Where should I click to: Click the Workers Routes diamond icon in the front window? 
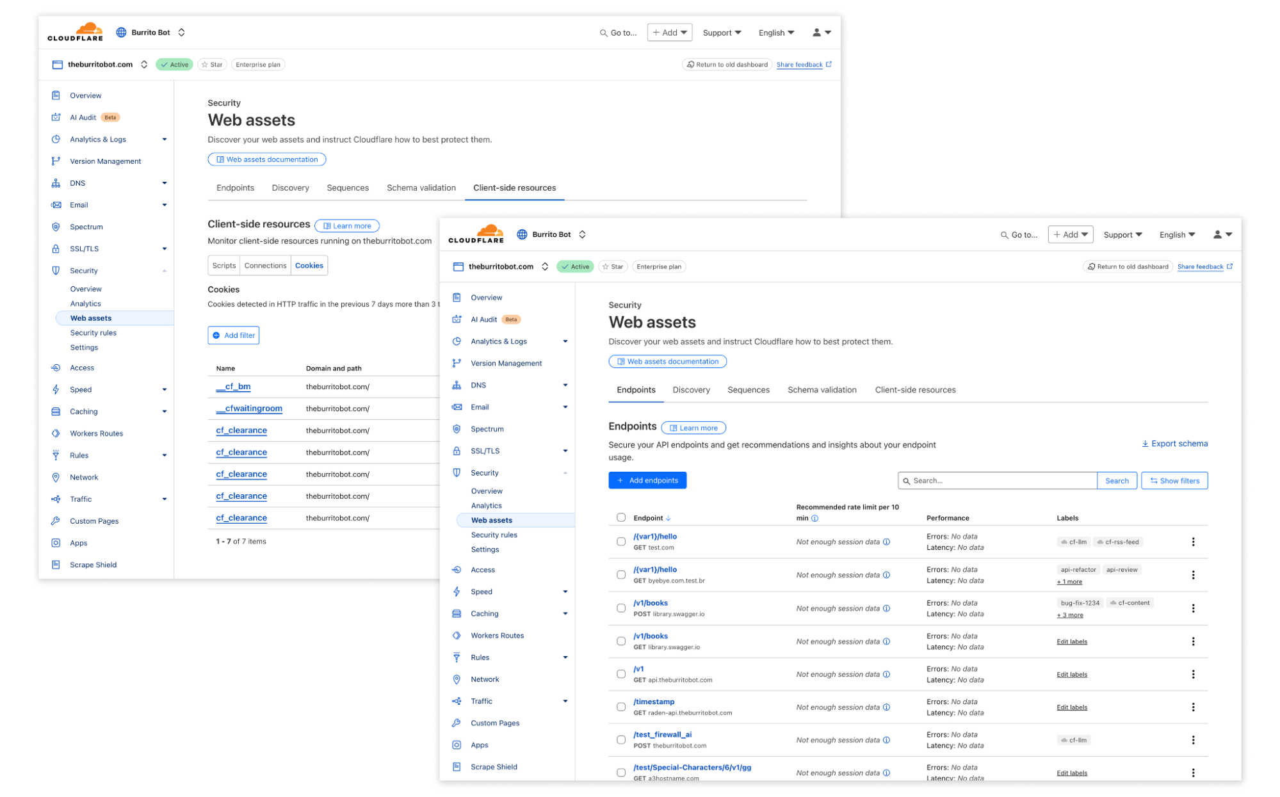pos(457,636)
